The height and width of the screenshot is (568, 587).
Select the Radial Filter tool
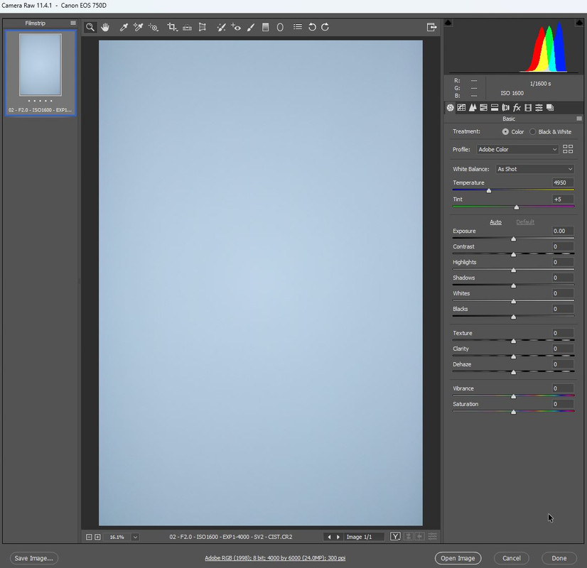coord(280,27)
